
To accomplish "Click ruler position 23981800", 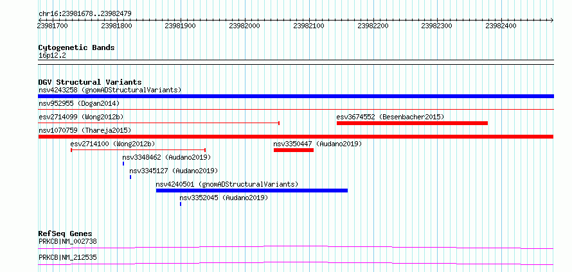I will pos(116,26).
